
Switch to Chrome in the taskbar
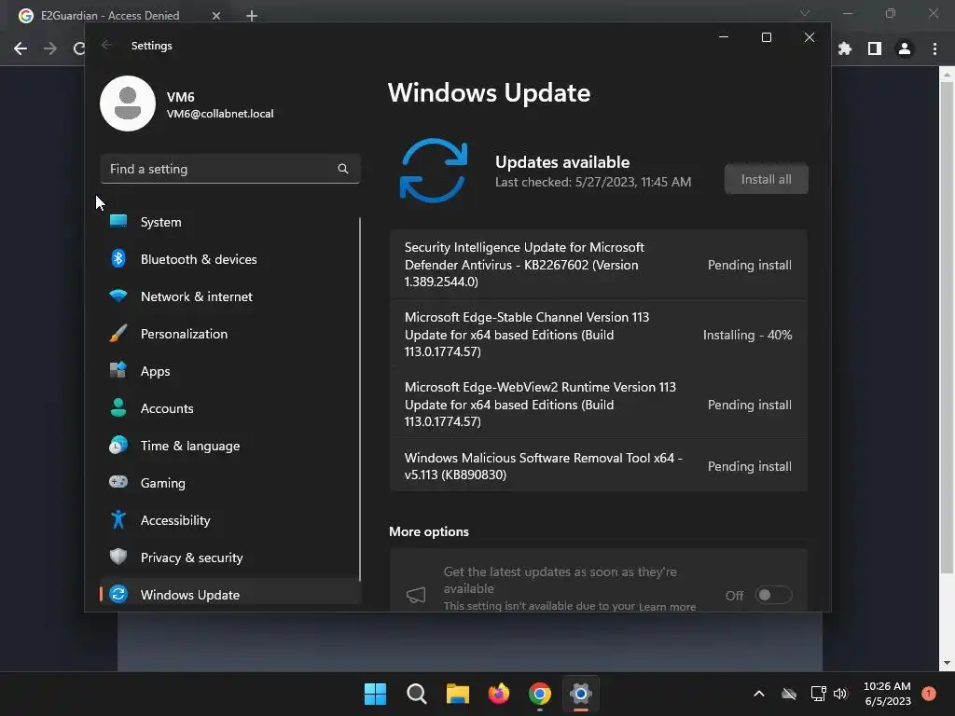click(540, 694)
